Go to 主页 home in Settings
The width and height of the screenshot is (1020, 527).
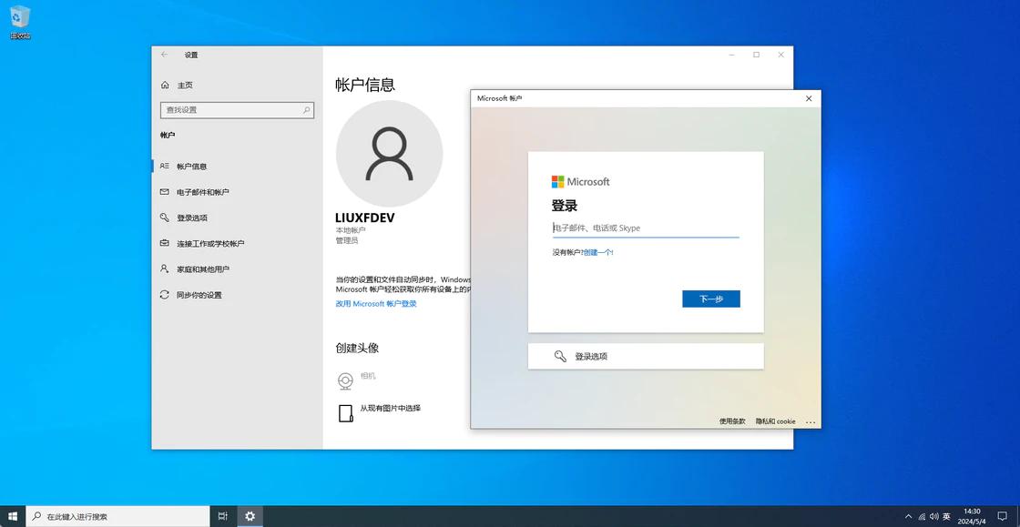(183, 85)
